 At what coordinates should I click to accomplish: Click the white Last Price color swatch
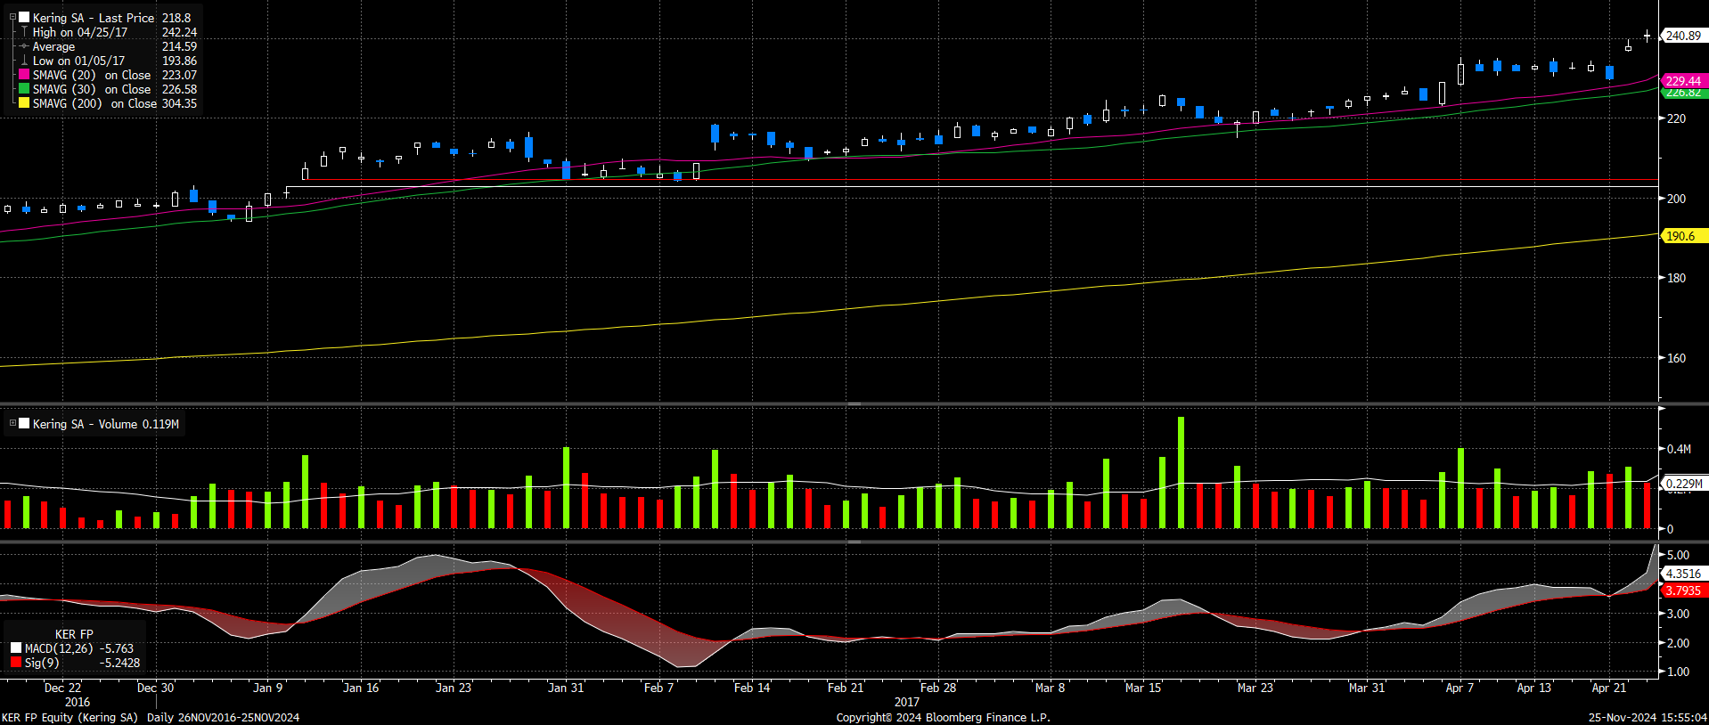25,17
